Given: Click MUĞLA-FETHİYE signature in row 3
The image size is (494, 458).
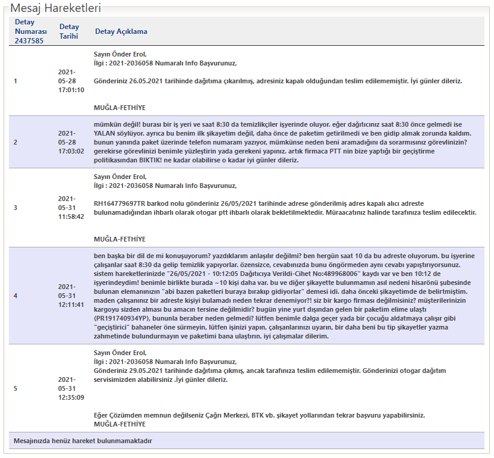Looking at the screenshot, I should click(x=119, y=239).
